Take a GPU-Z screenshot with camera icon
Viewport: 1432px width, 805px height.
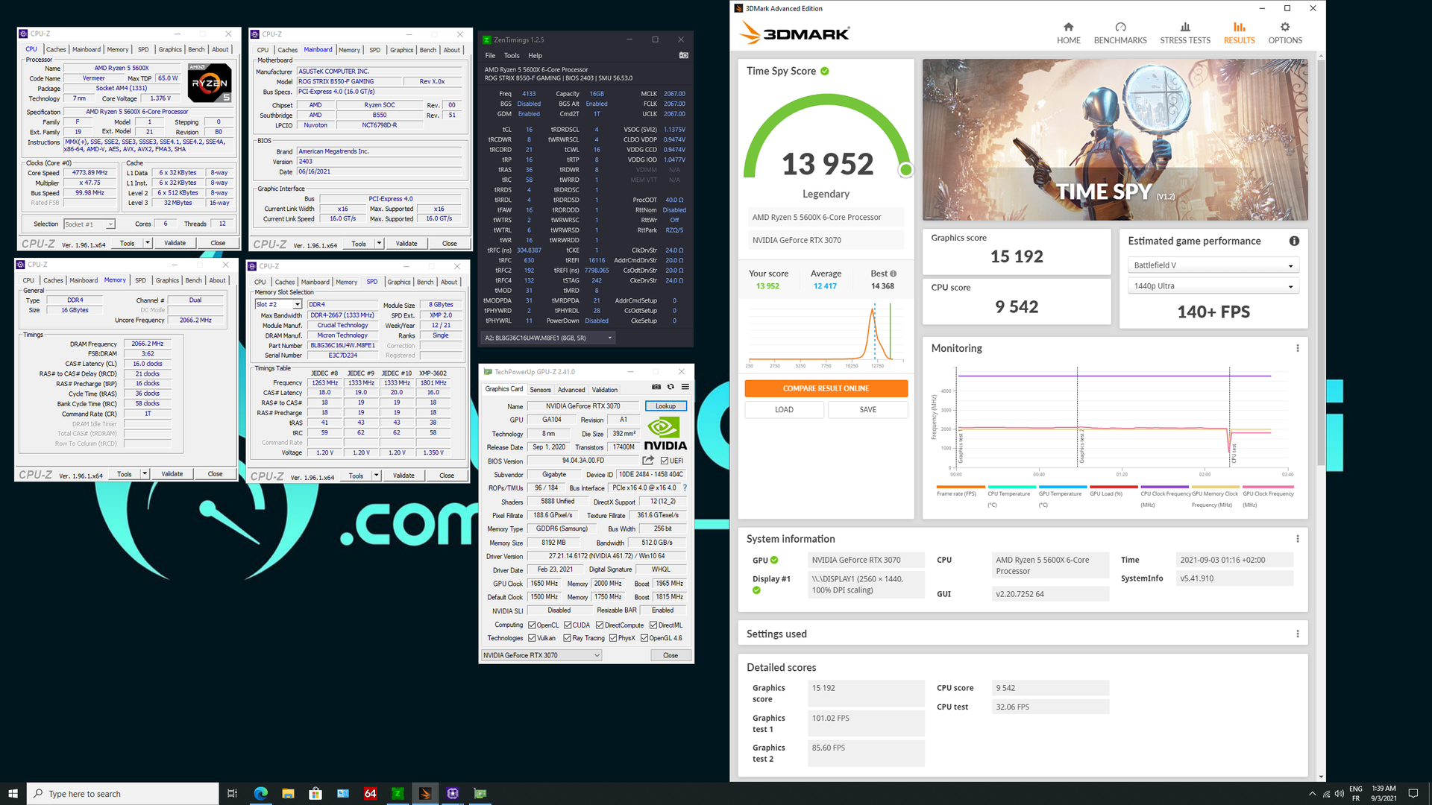point(656,387)
